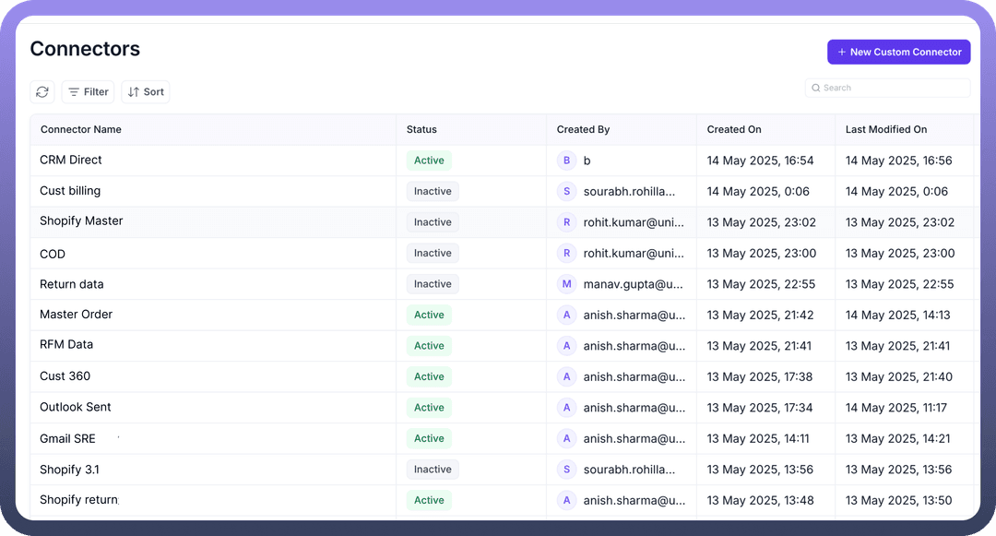Open the RFM Data connector
Viewport: 996px width, 536px height.
point(66,345)
